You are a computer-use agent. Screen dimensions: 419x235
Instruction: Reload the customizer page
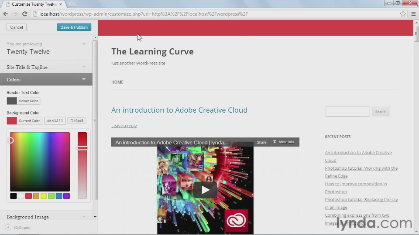pyautogui.click(x=24, y=14)
